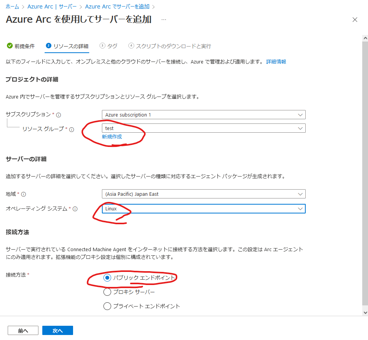This screenshot has width=368, height=340.
Task: Open 詳細情報 link
Action: [276, 62]
